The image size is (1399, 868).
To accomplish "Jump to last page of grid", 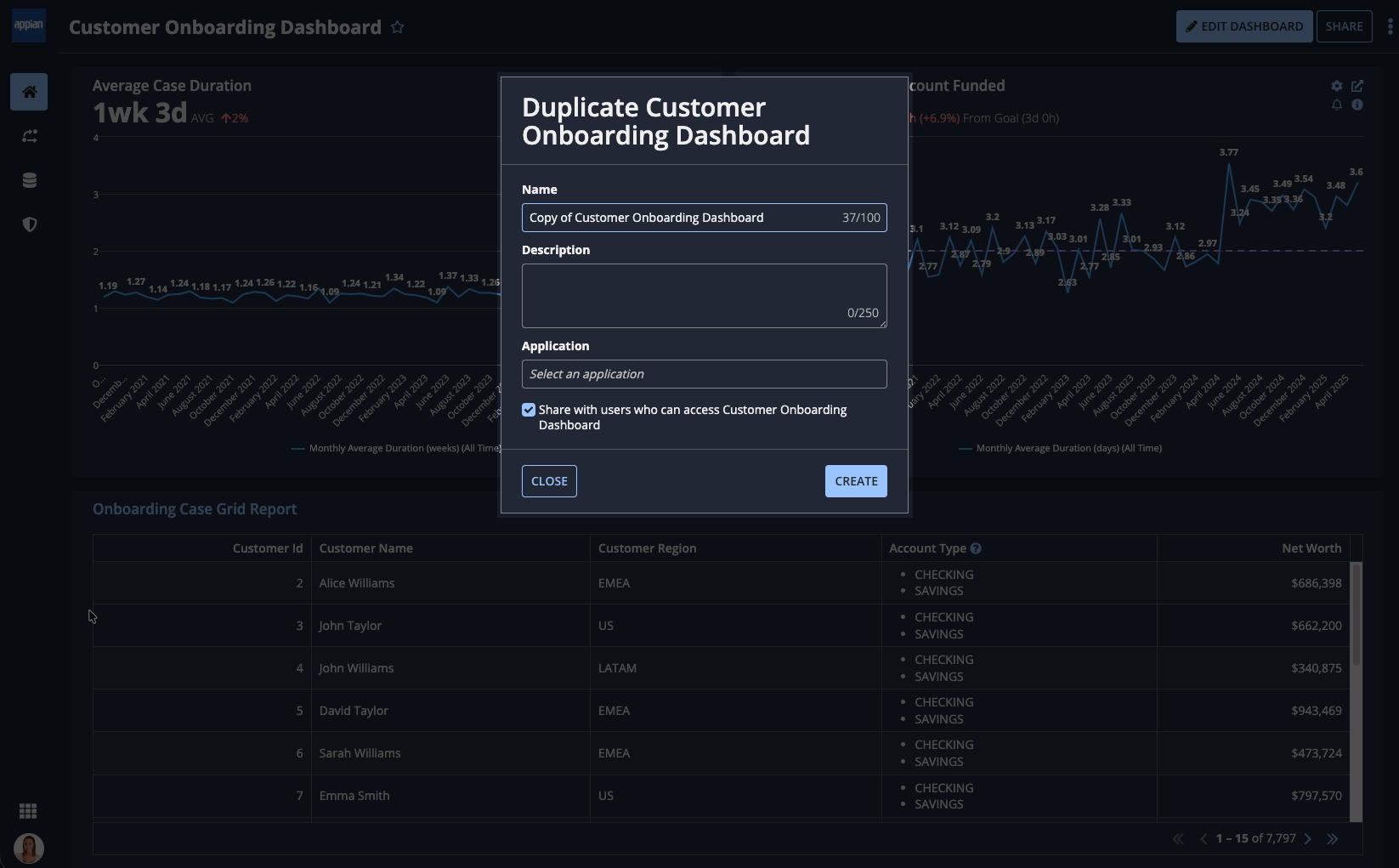I will pyautogui.click(x=1333, y=839).
